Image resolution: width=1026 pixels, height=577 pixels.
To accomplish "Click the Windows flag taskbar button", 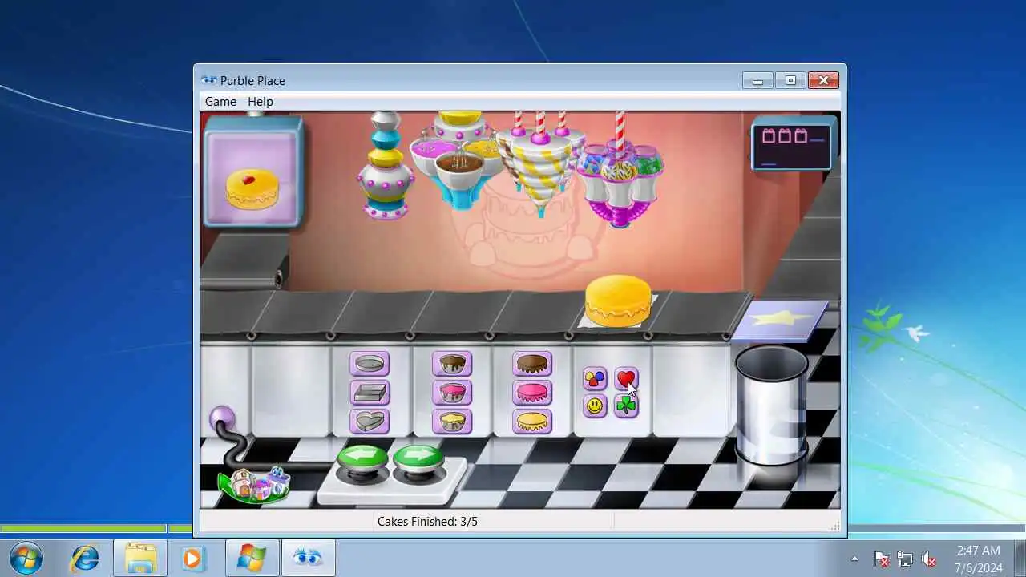I will 252,558.
